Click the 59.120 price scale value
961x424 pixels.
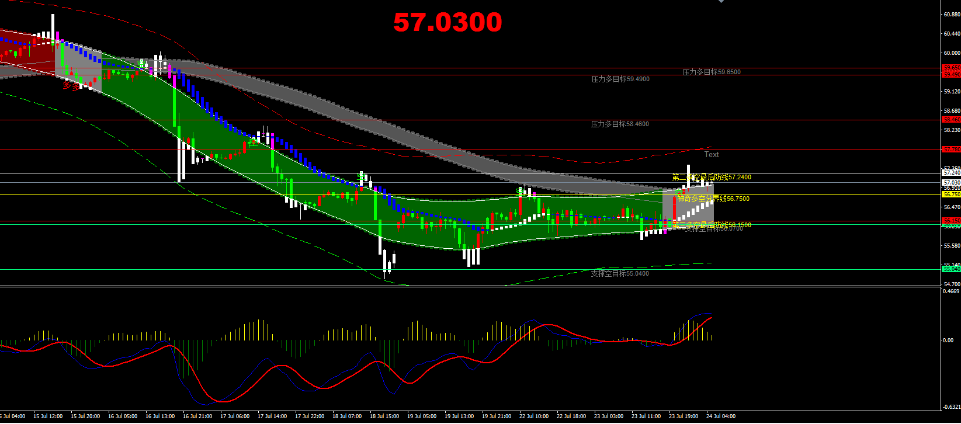(x=952, y=92)
